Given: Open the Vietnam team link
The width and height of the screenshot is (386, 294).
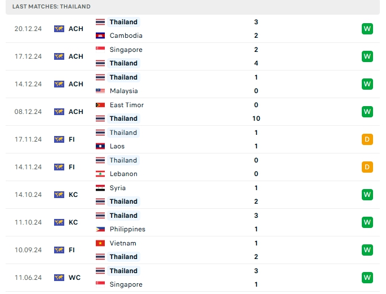Looking at the screenshot, I should tap(123, 243).
